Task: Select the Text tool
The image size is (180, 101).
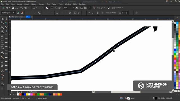Action: point(2,52)
